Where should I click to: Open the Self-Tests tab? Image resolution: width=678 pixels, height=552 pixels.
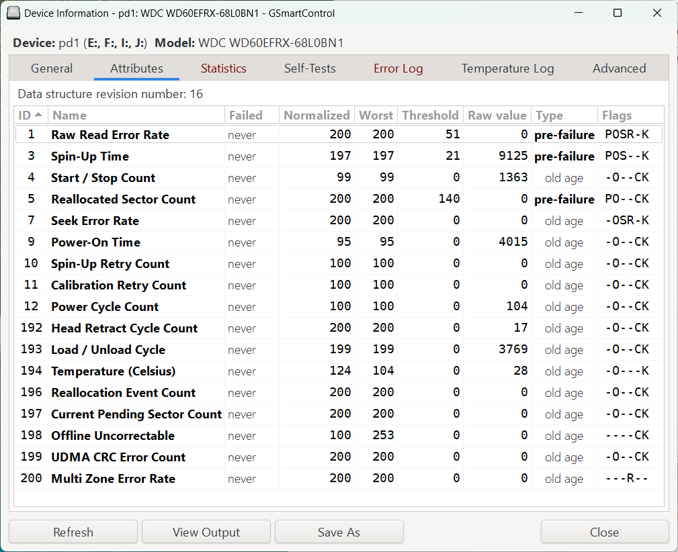tap(310, 68)
